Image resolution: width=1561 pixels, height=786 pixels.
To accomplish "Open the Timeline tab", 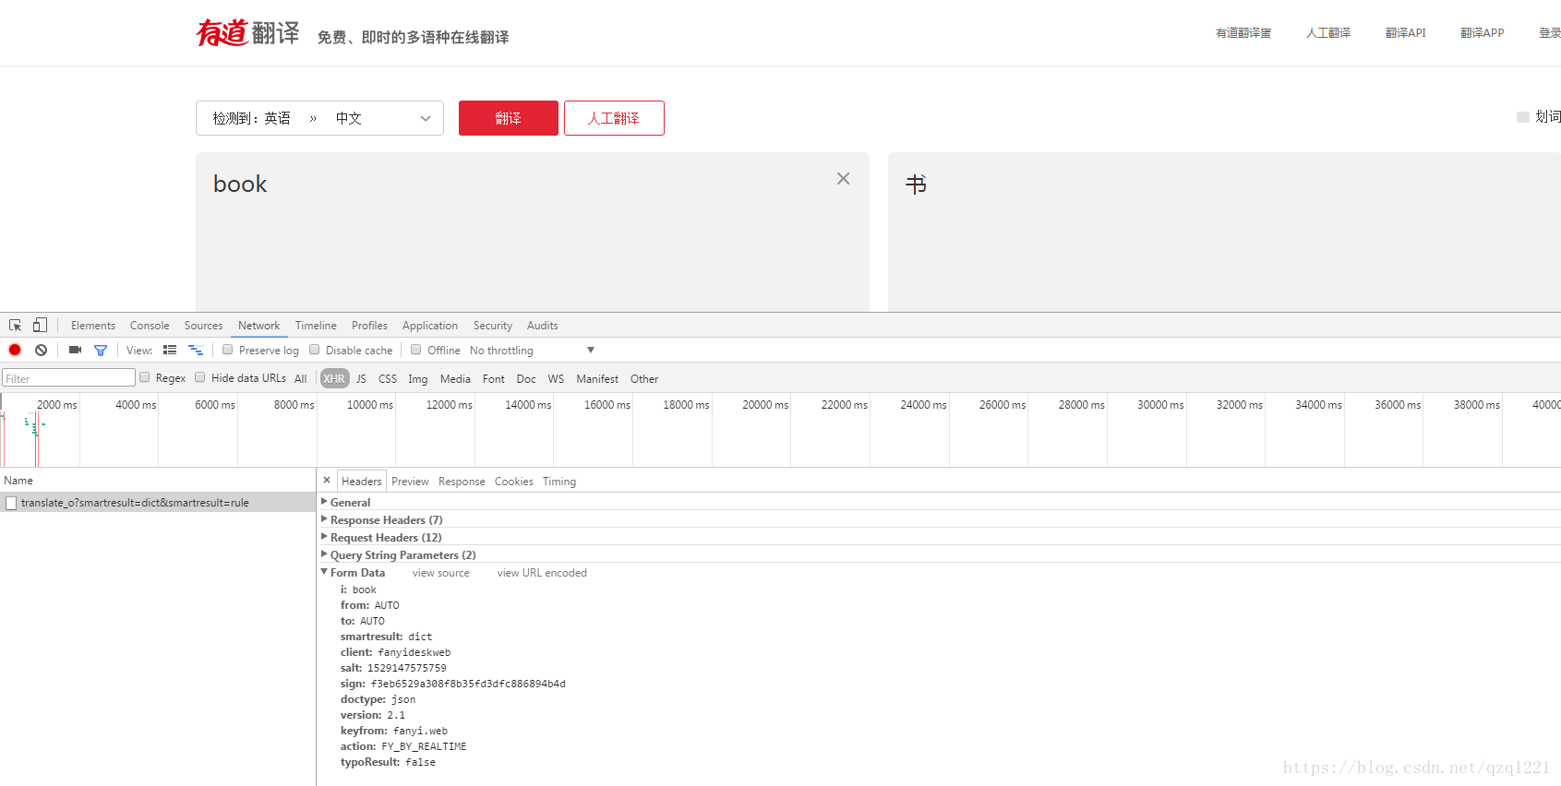I will click(316, 326).
